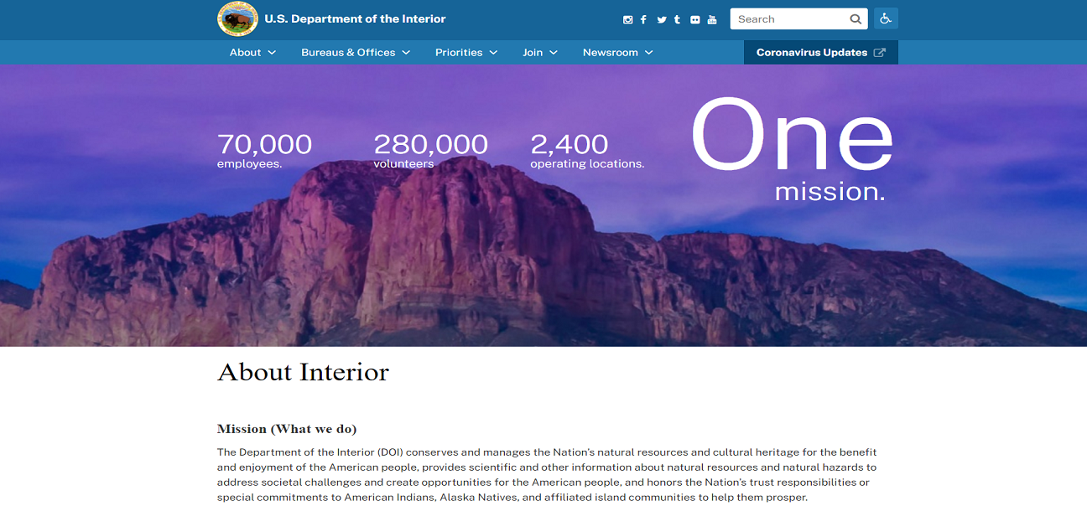The height and width of the screenshot is (506, 1087).
Task: Click the external link icon beside Coronavirus Updates
Action: [879, 52]
